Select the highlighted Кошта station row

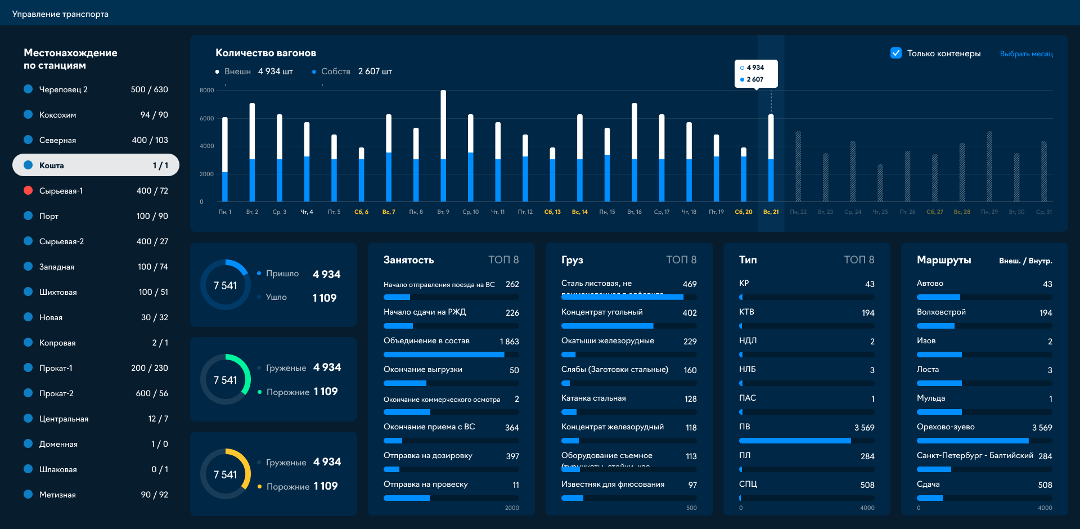pyautogui.click(x=96, y=165)
